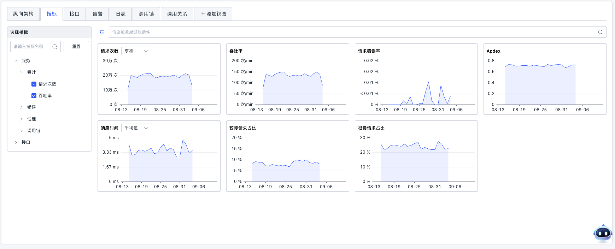Expand the 错误 tree node
The width and height of the screenshot is (615, 249).
tap(22, 107)
